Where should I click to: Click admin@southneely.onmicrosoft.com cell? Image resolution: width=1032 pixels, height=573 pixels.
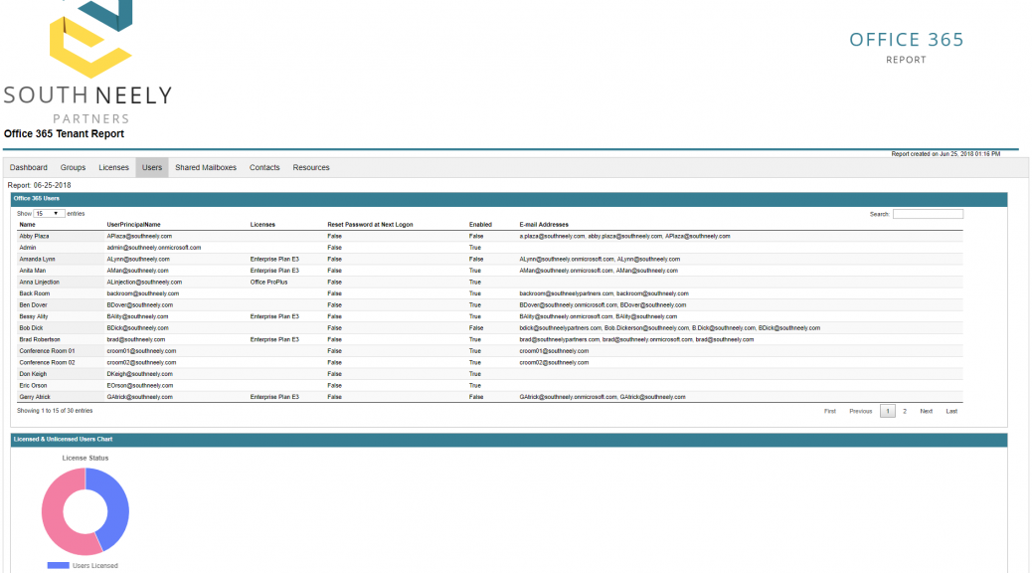point(154,248)
